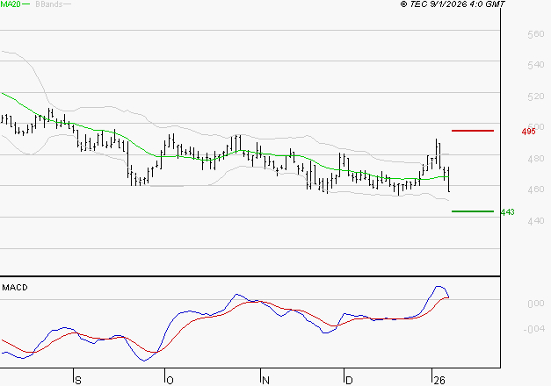The image size is (551, 386).
Task: Click the 460 price axis label
Action: pos(536,189)
